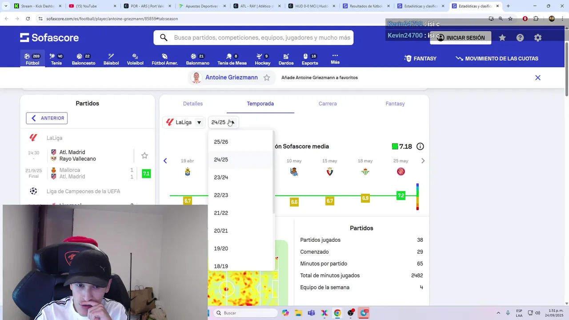The width and height of the screenshot is (569, 320).
Task: Show previous matches in rating chart
Action: pos(165,161)
